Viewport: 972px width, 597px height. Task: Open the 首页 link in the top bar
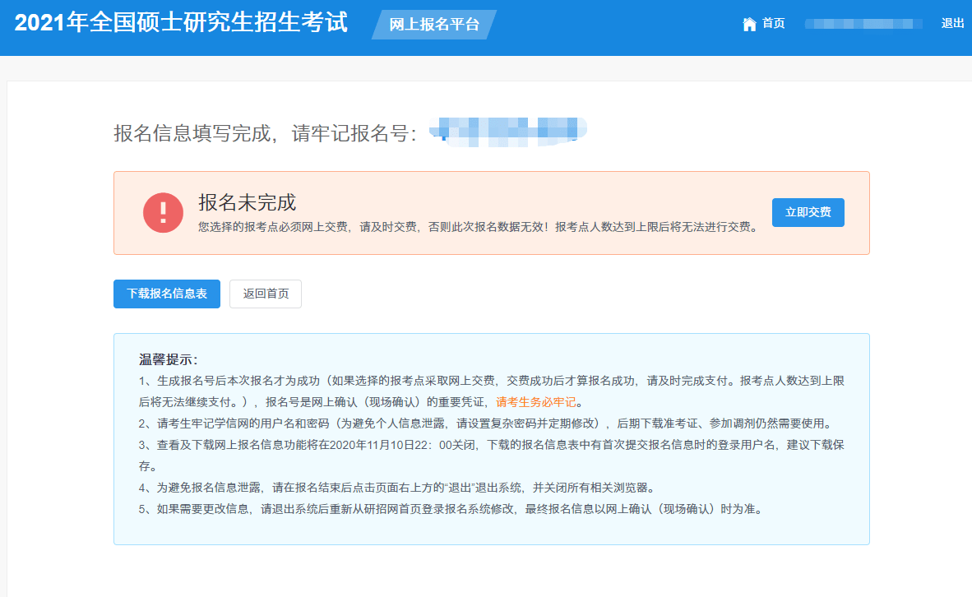(774, 24)
